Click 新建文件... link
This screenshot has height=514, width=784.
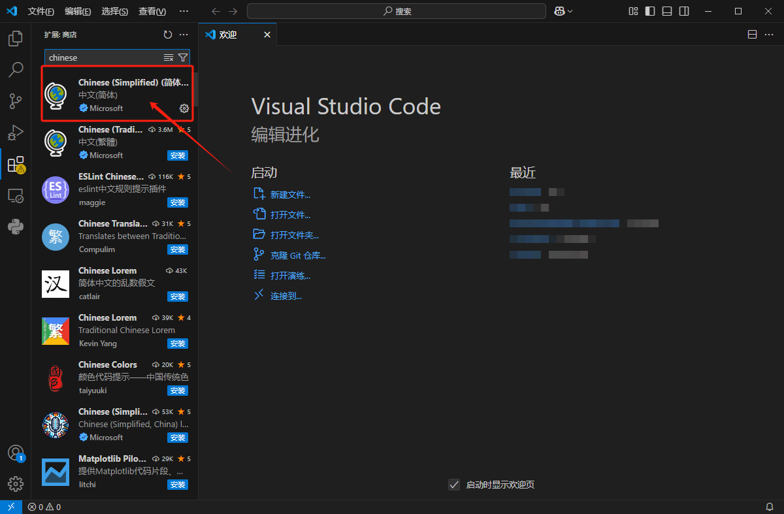290,195
